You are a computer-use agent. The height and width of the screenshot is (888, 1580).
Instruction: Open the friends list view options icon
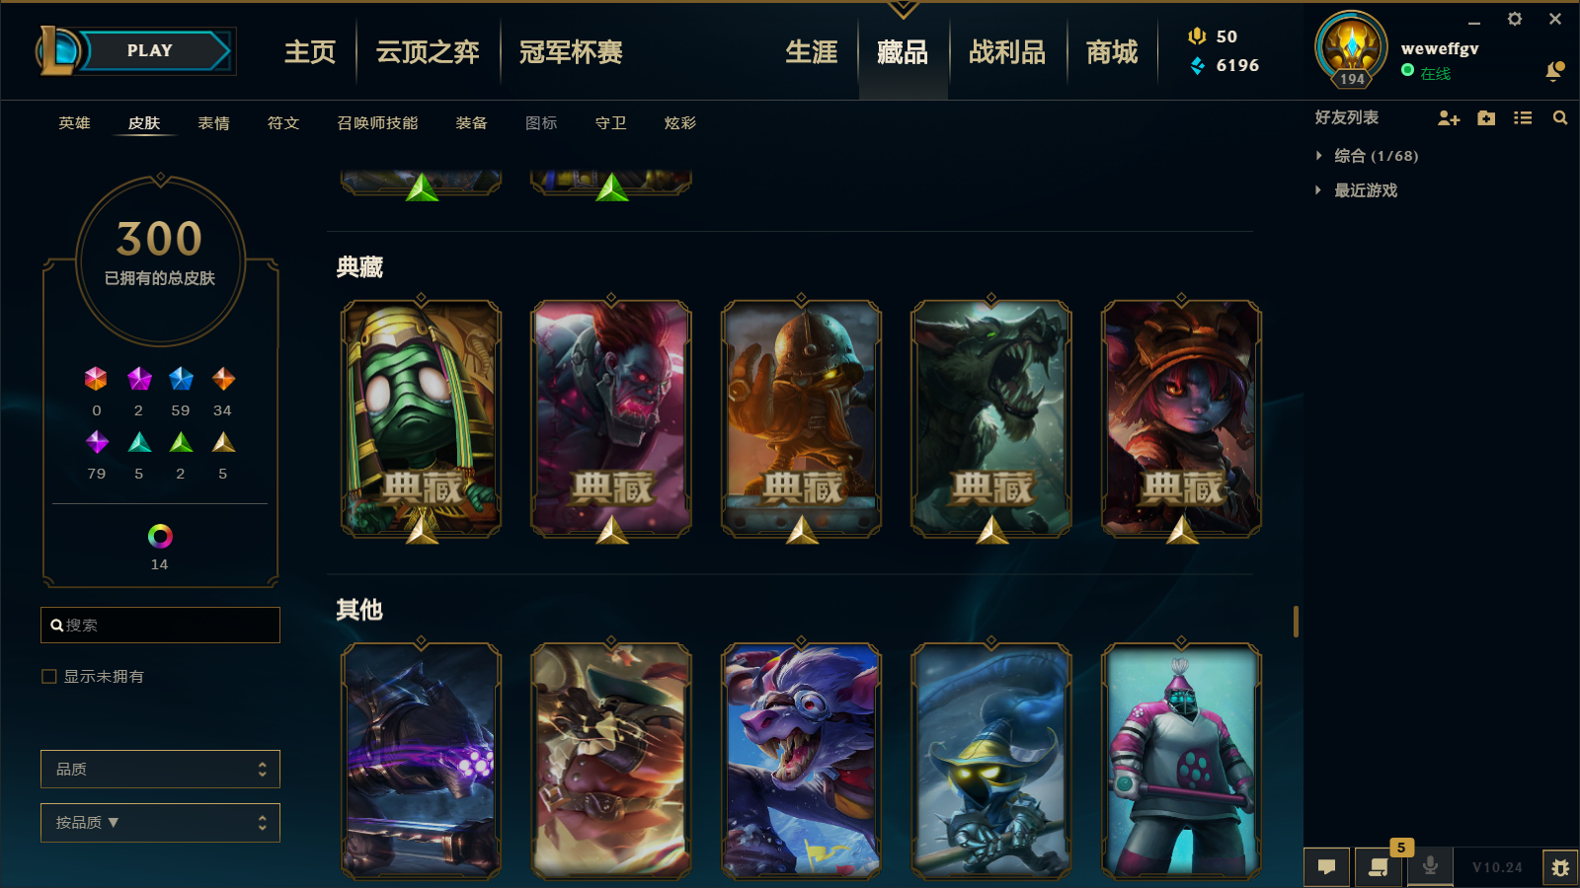[1523, 118]
